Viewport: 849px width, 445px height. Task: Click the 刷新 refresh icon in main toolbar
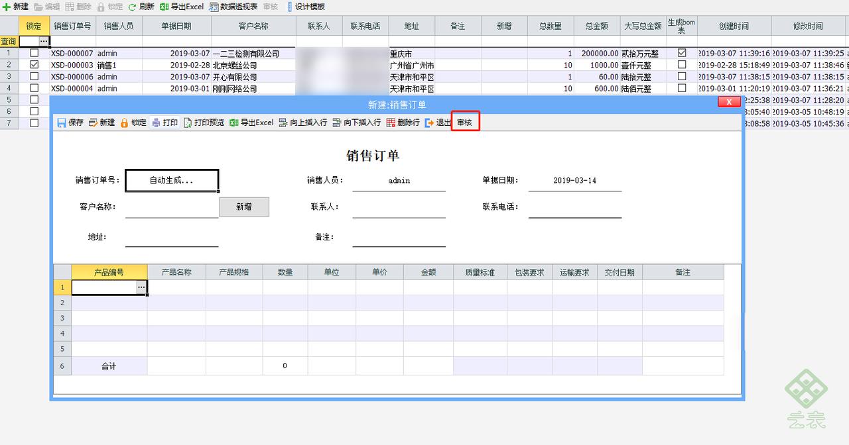133,7
